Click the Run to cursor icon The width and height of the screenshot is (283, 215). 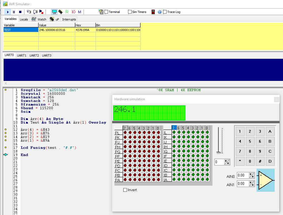pyautogui.click(x=41, y=12)
